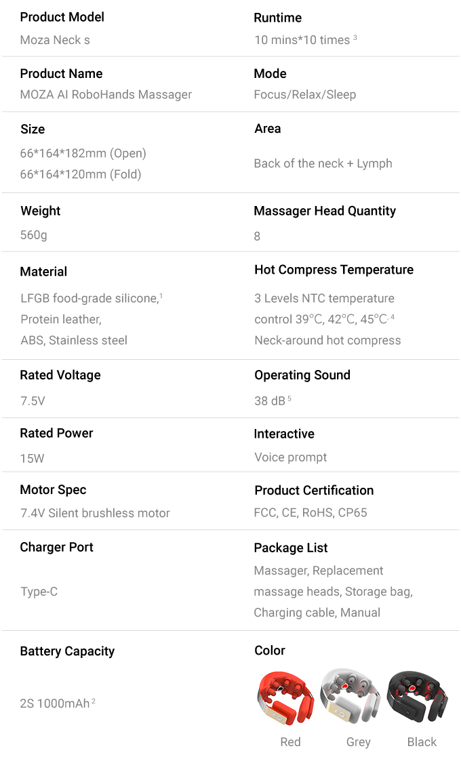Click the Product Model heading

pyautogui.click(x=62, y=17)
